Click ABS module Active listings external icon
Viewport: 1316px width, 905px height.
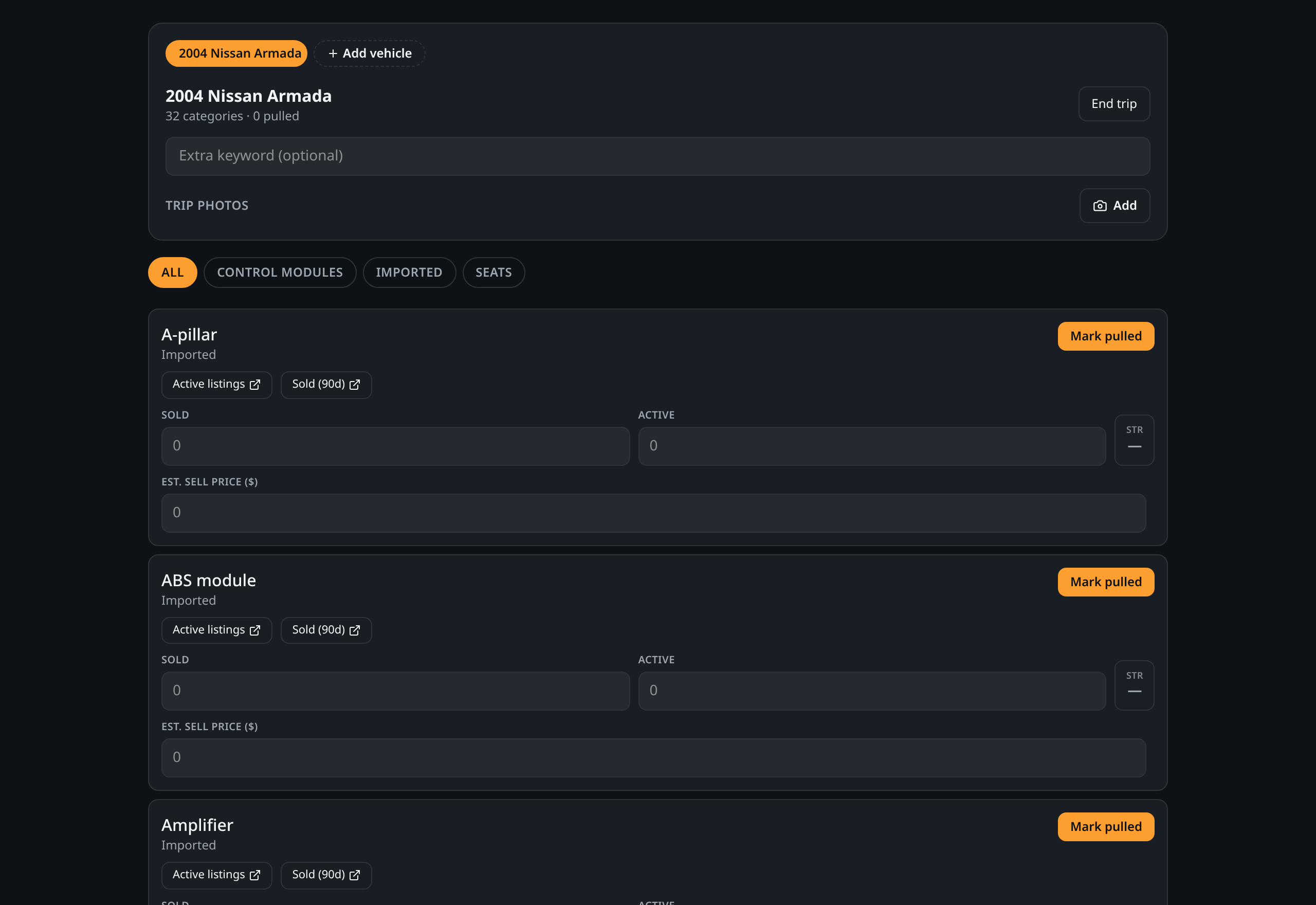coord(255,630)
